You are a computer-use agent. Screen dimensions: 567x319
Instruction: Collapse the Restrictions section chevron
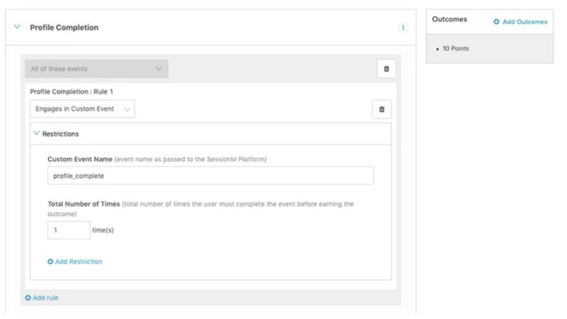(x=36, y=134)
